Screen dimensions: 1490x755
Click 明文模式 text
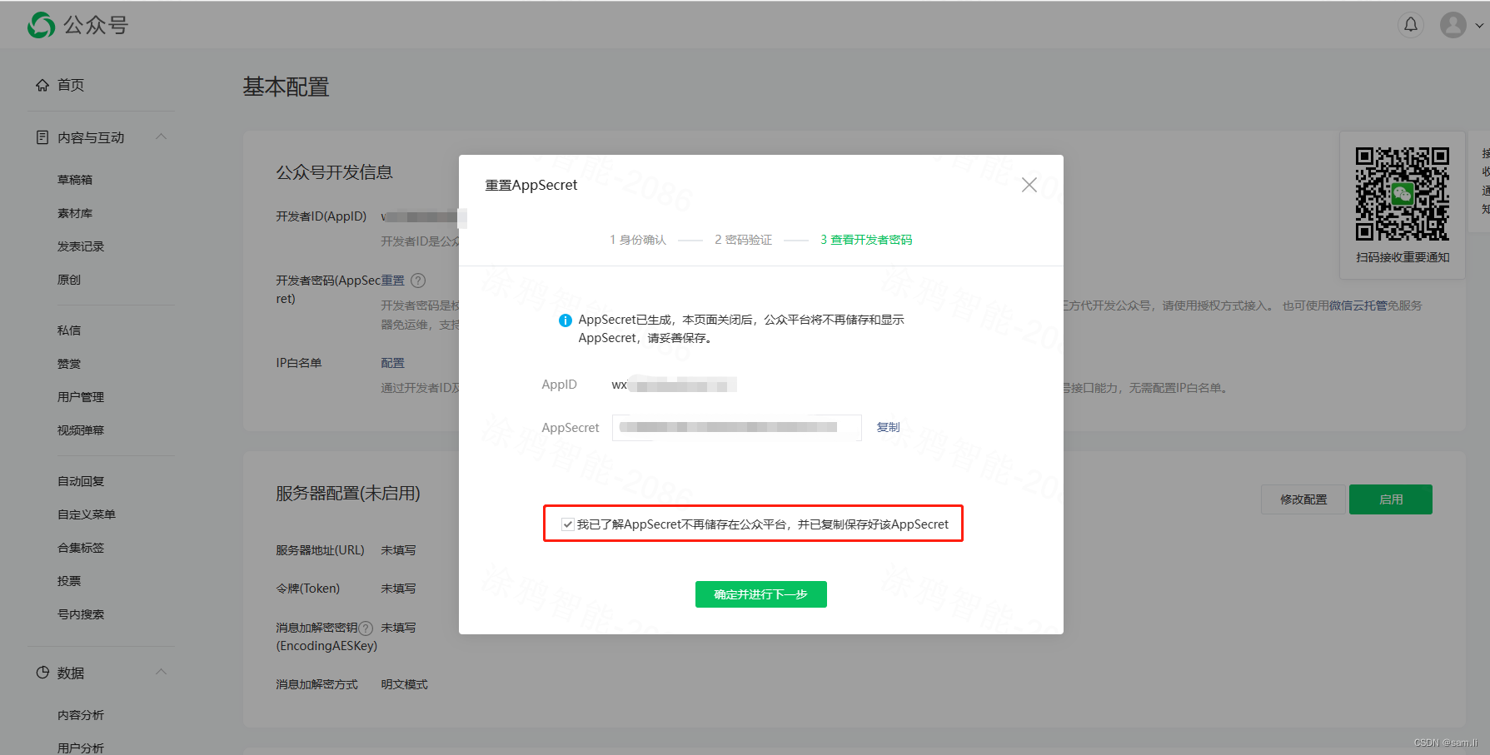point(404,684)
